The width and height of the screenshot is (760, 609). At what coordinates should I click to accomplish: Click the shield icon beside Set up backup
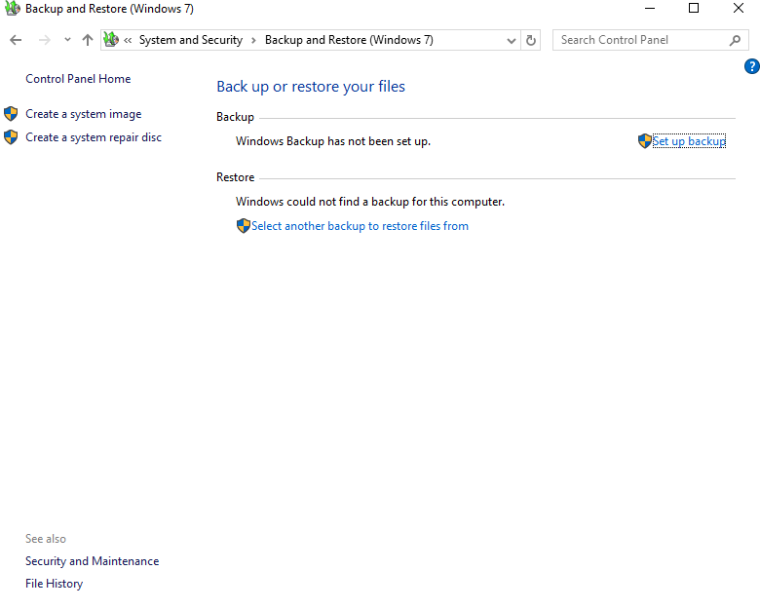coord(645,141)
